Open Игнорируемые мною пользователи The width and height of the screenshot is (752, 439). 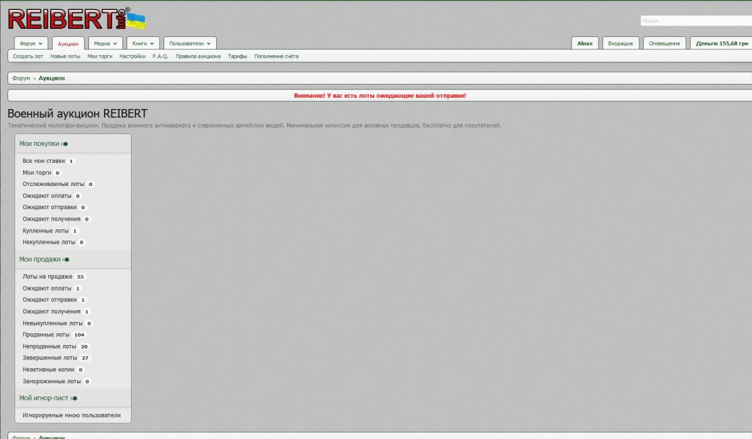pyautogui.click(x=71, y=415)
